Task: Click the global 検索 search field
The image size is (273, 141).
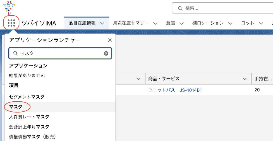Action: pos(222,8)
